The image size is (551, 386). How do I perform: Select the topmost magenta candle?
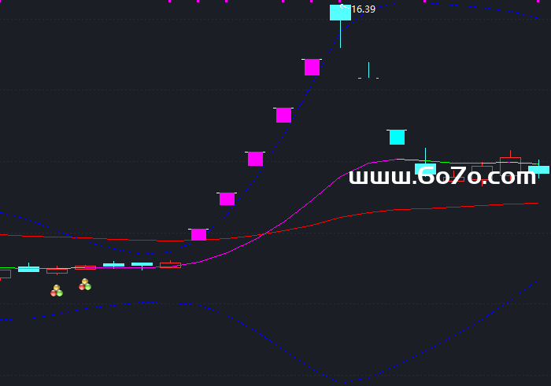(x=312, y=68)
